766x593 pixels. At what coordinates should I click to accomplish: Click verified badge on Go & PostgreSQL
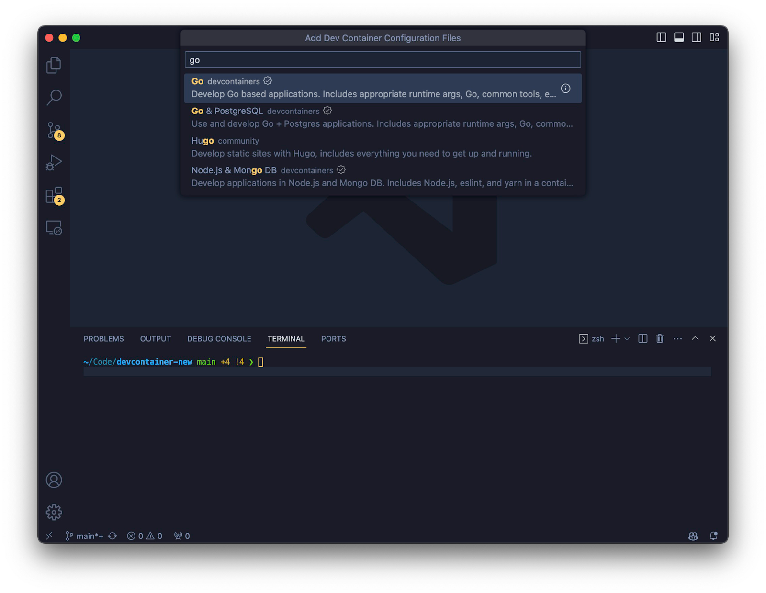327,111
